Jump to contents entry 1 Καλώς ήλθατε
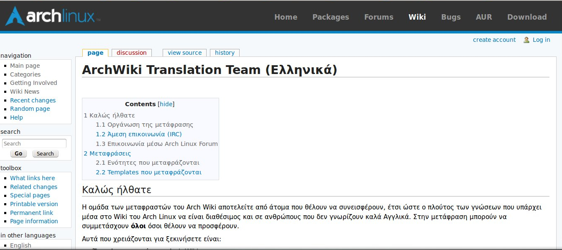562x250 pixels. (x=109, y=115)
